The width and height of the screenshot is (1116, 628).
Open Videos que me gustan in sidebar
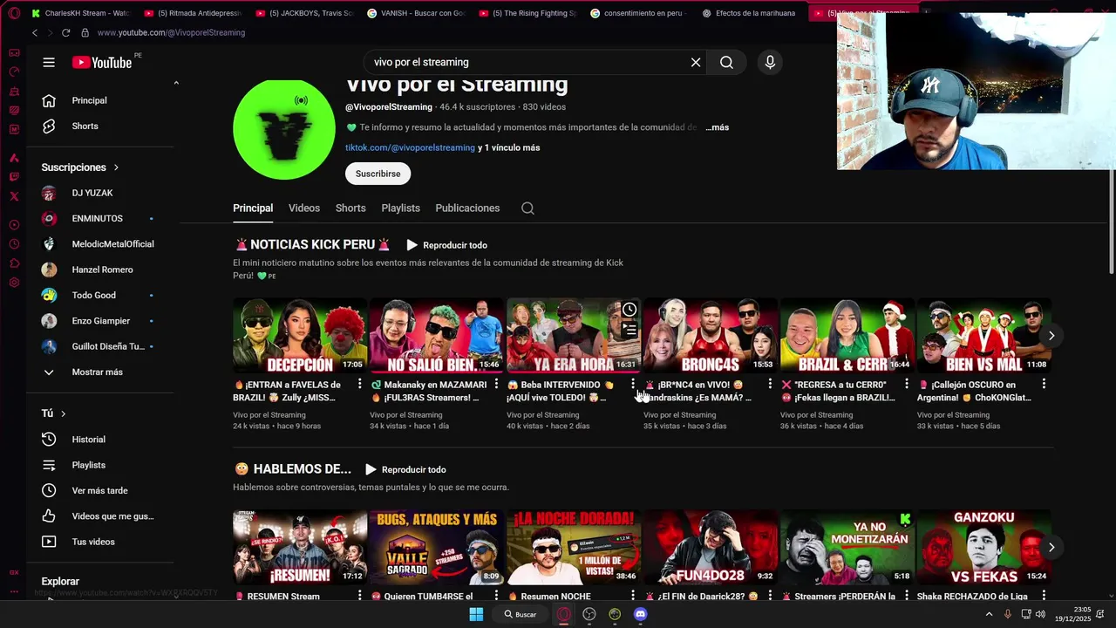[x=101, y=516]
